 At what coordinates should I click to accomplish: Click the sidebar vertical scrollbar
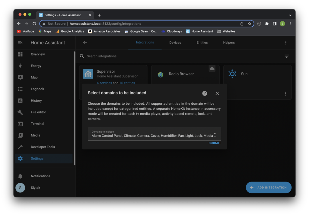(x=75, y=108)
